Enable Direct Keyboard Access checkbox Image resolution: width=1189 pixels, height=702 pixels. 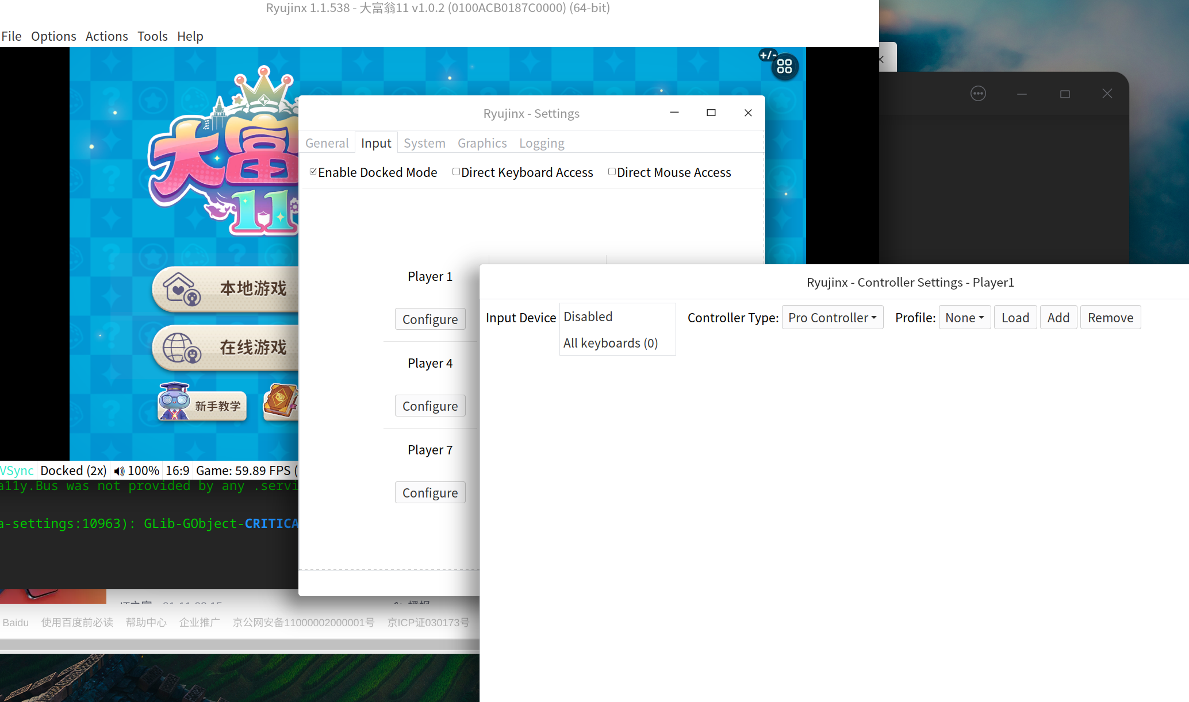456,172
